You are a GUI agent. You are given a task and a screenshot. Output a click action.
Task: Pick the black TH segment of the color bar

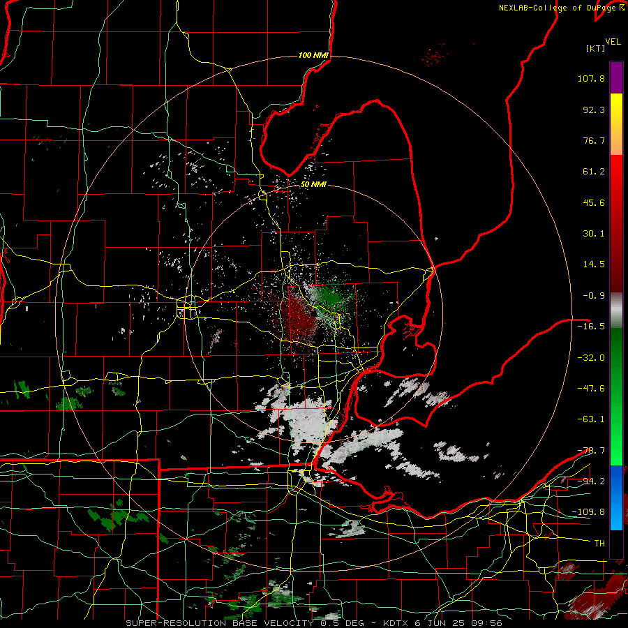[616, 544]
